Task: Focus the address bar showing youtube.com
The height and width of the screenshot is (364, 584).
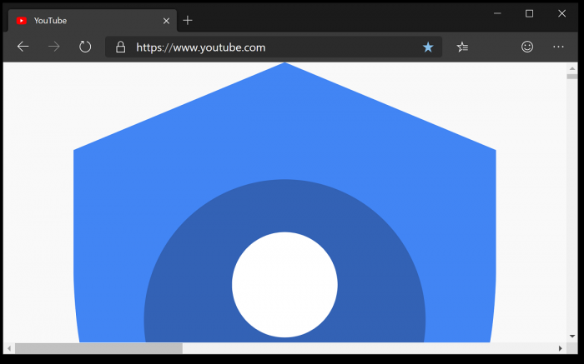Action: coord(274,47)
